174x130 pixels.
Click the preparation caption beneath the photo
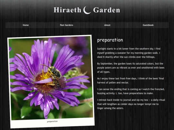click(53, 121)
